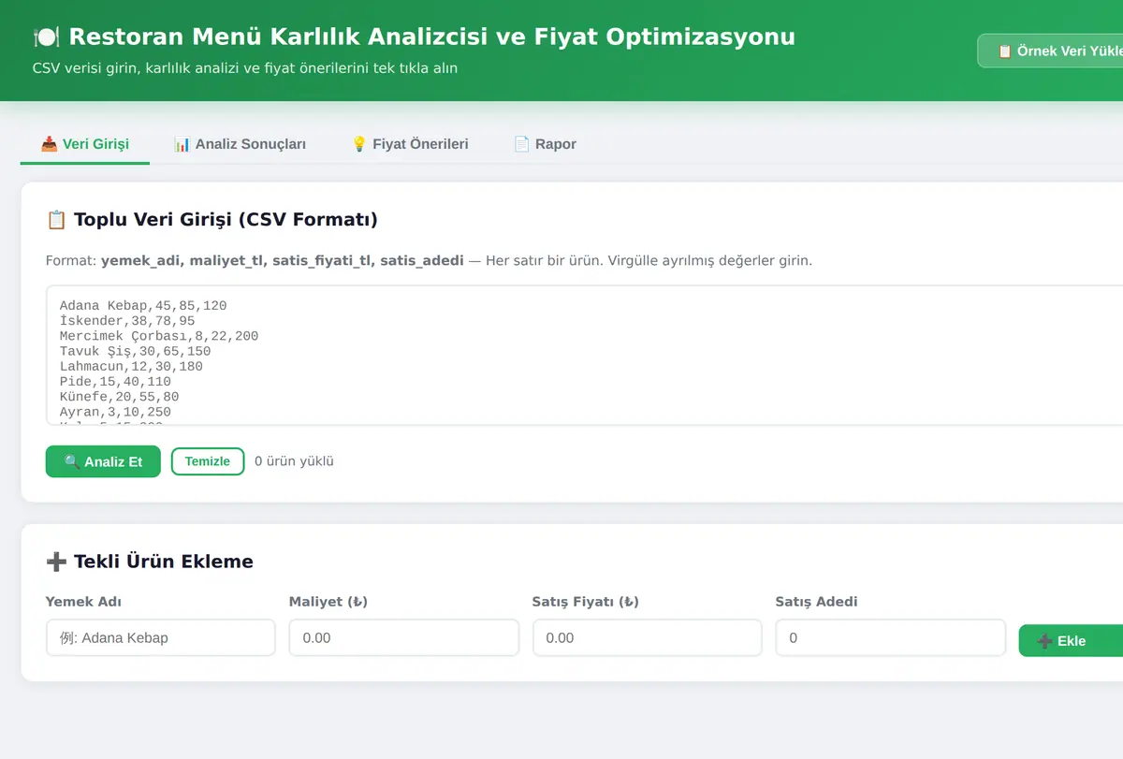Click the inbox icon on Veri Girişi tab
This screenshot has width=1123, height=759.
click(x=50, y=144)
